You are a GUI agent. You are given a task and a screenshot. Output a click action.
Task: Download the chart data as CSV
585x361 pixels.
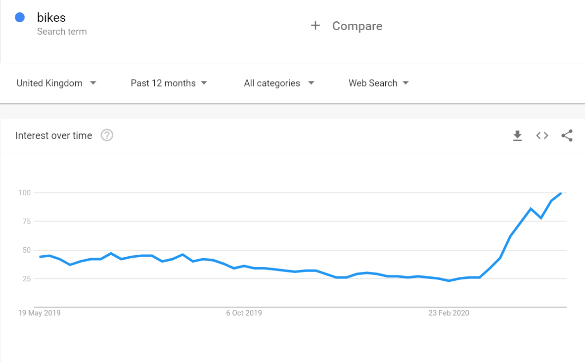[517, 135]
